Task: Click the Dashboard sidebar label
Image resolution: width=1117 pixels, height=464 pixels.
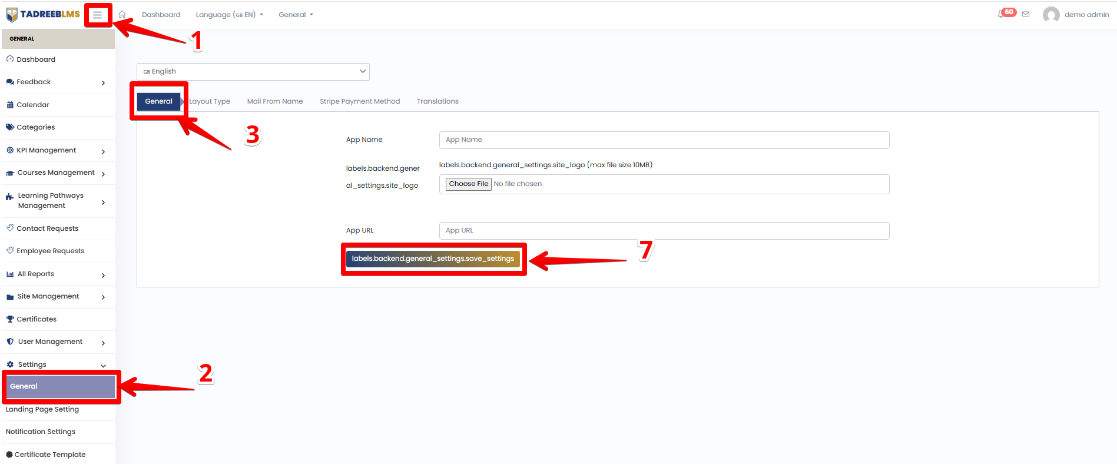Action: (36, 59)
